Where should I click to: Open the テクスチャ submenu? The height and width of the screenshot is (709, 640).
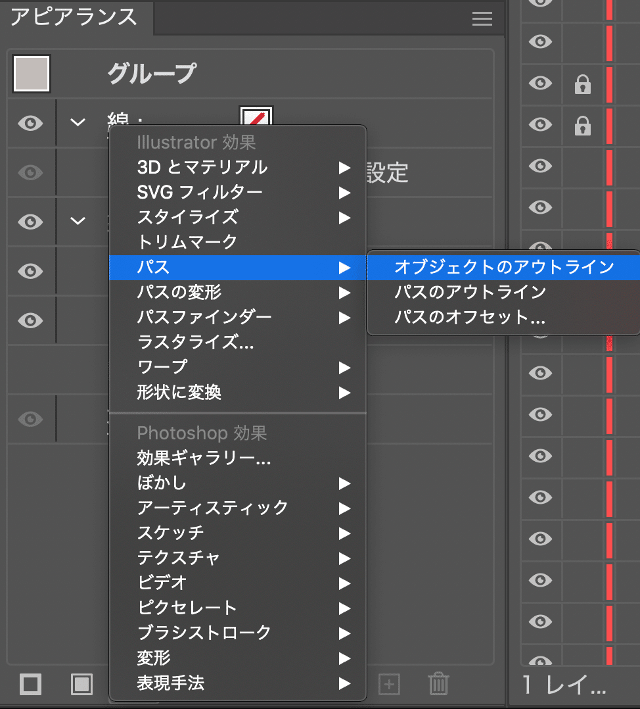(238, 558)
